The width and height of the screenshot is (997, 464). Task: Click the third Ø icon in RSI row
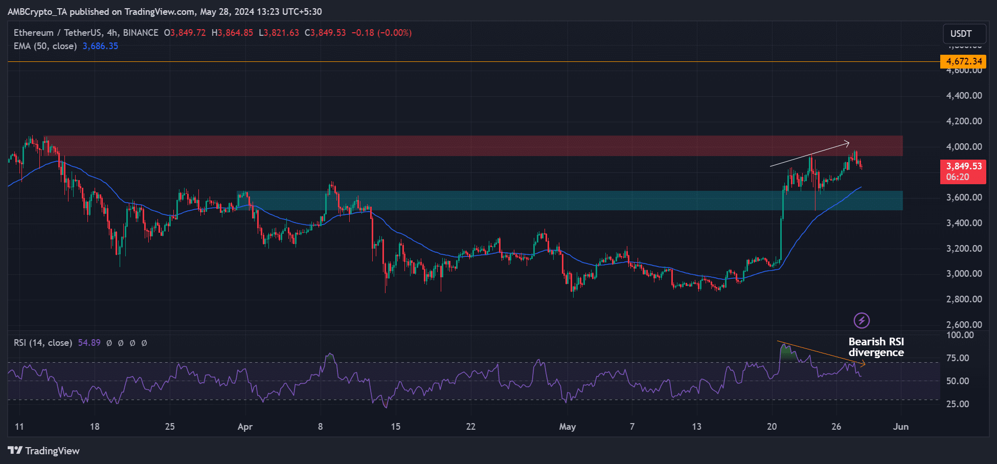pyautogui.click(x=132, y=343)
